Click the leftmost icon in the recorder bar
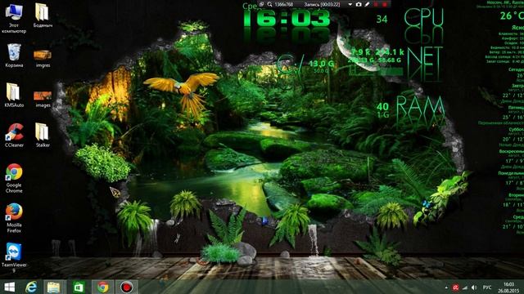The height and width of the screenshot is (294, 524). coord(262,4)
